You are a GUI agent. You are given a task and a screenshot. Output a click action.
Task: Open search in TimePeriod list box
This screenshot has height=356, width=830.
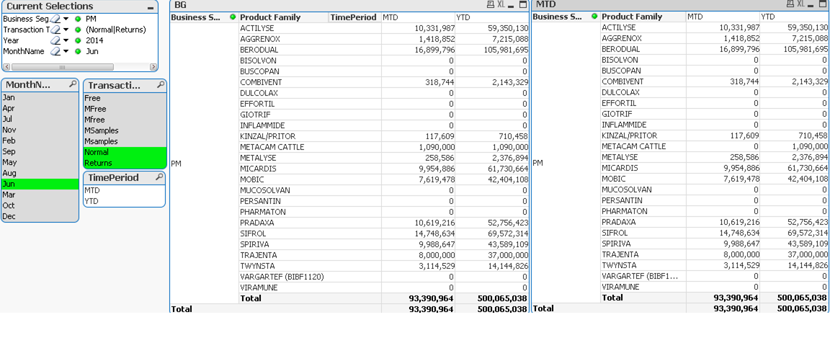point(159,177)
